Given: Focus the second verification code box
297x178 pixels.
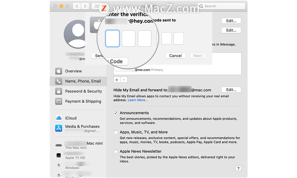Looking at the screenshot, I should (128, 38).
